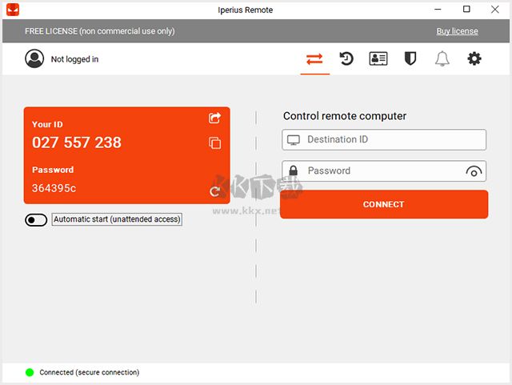Screen dimensions: 512x385
Task: Open the notifications bell icon
Action: (x=442, y=58)
